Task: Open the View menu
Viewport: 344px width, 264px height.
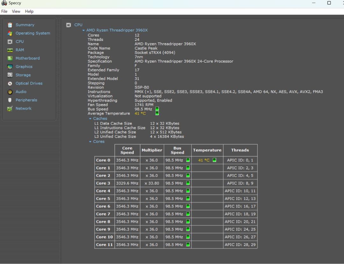Action: (x=16, y=11)
